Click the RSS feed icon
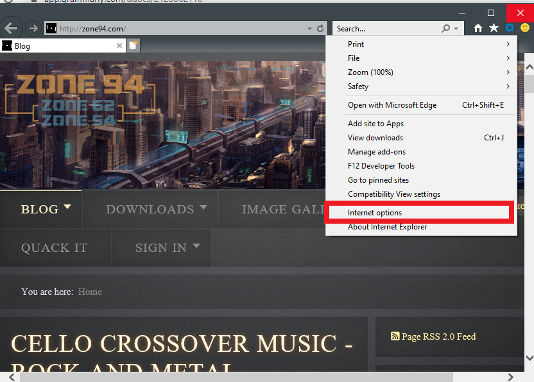The image size is (534, 382). pos(395,336)
